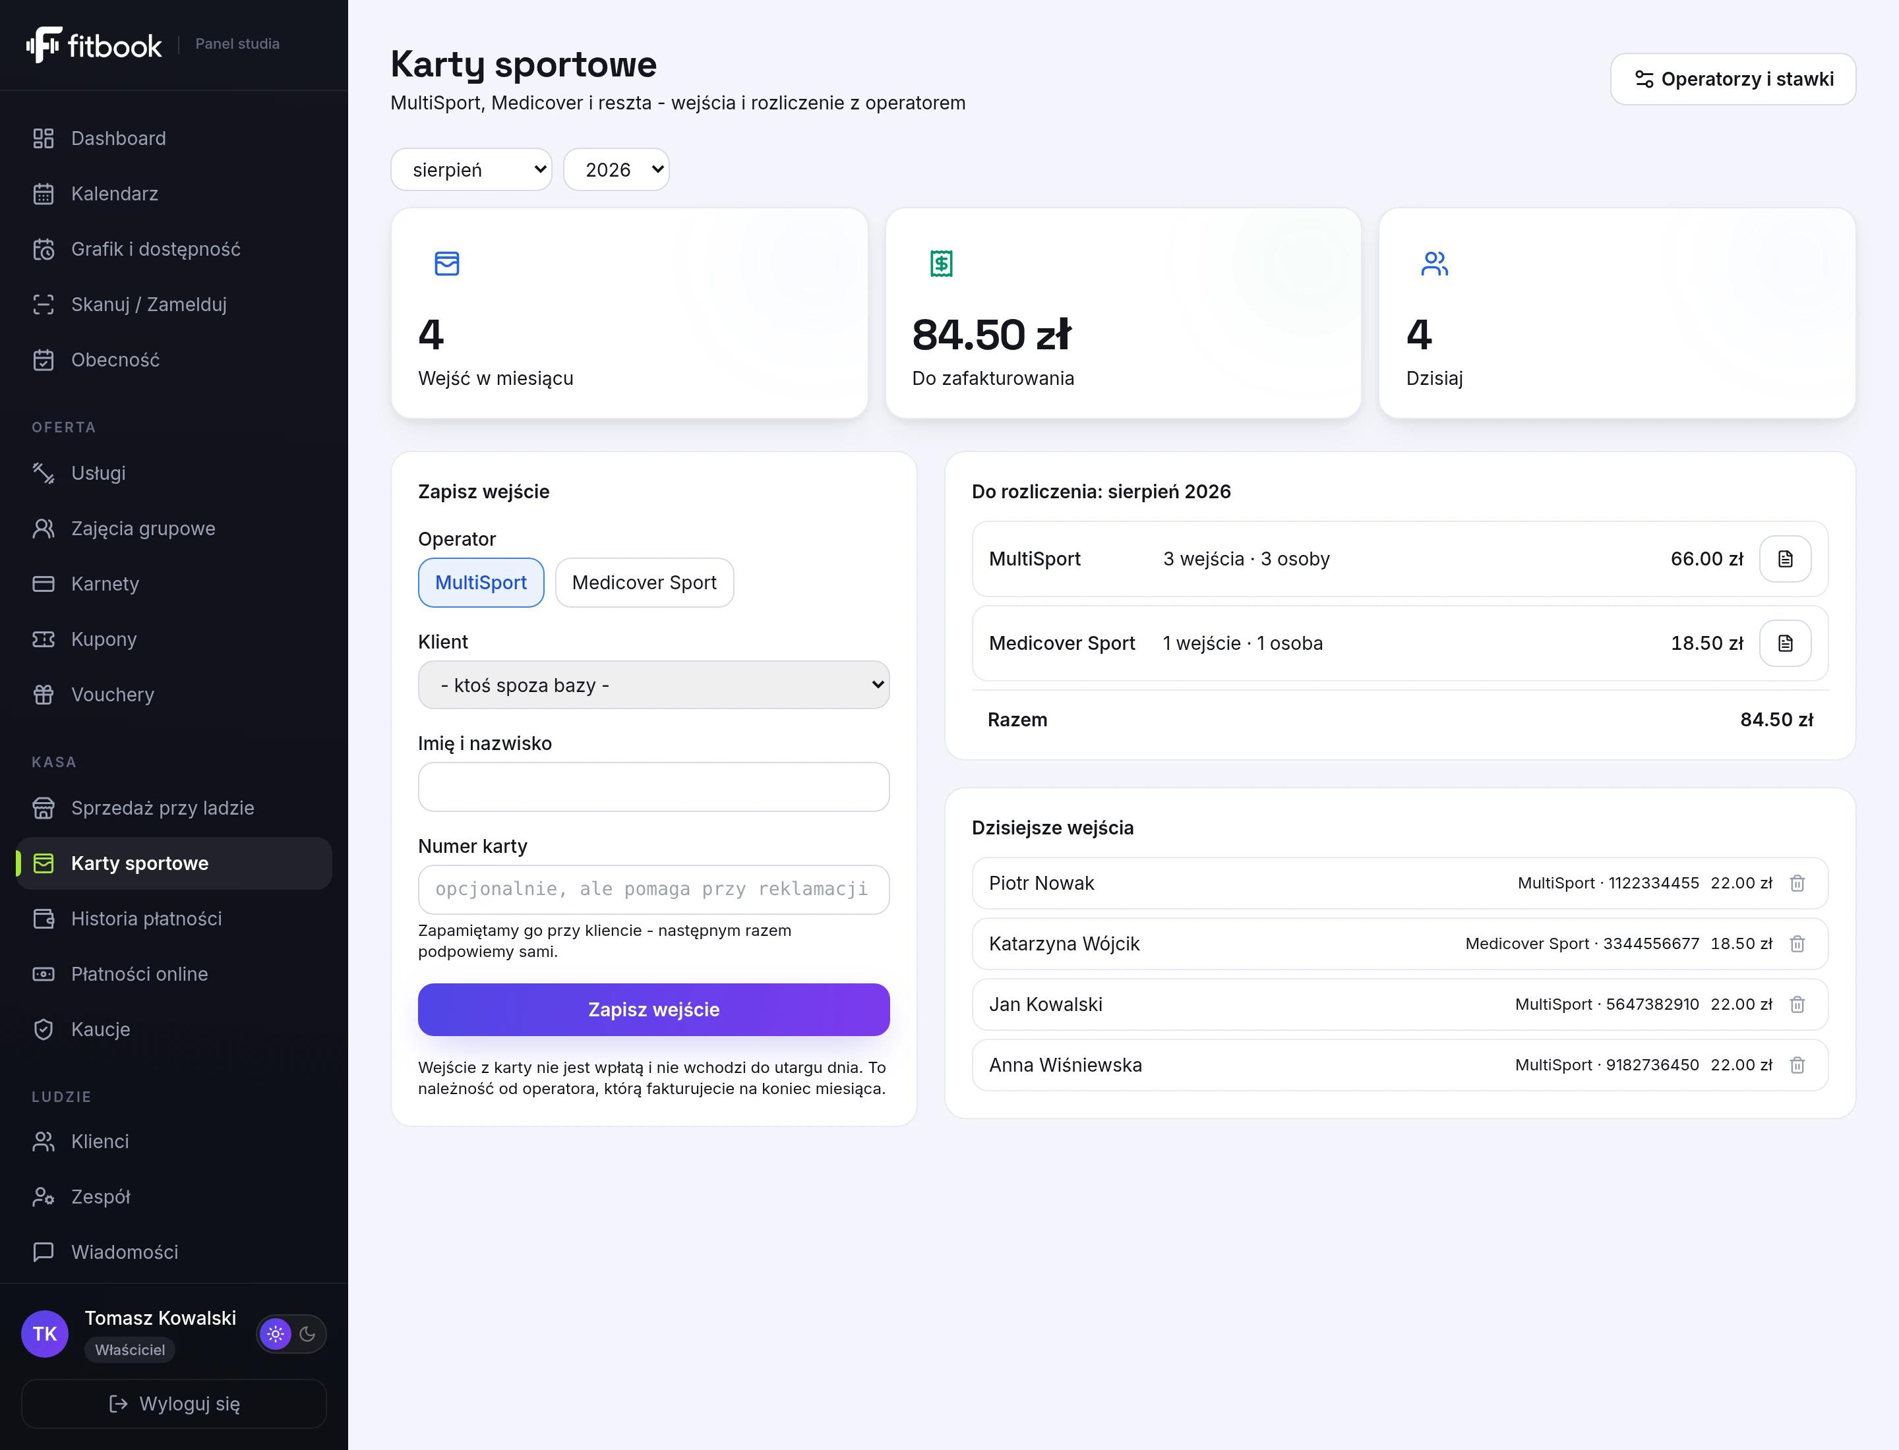Delete Piotr Nowak's entry with trash icon
Viewport: 1899px width, 1450px height.
click(1797, 883)
